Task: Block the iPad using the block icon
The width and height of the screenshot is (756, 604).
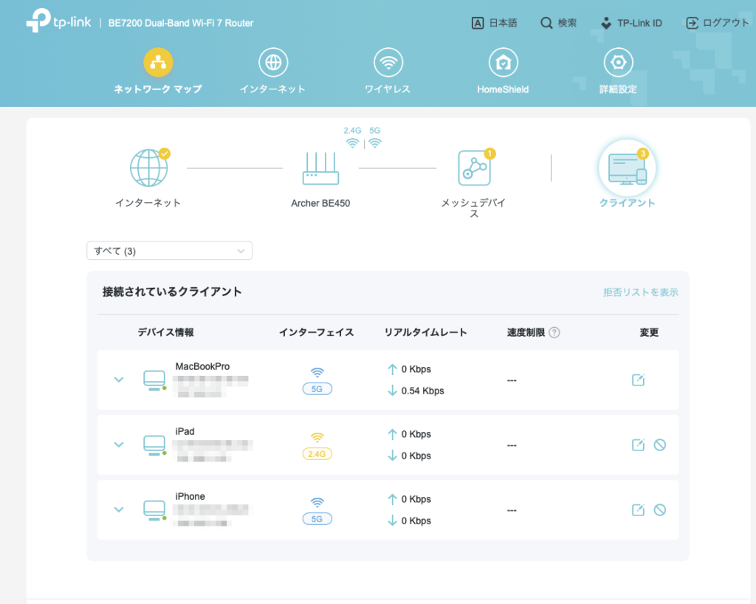Action: pos(661,445)
